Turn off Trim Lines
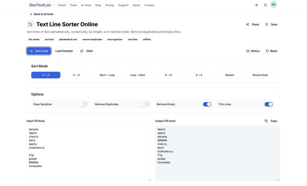Viewport: 307px width, 186px height. click(269, 104)
